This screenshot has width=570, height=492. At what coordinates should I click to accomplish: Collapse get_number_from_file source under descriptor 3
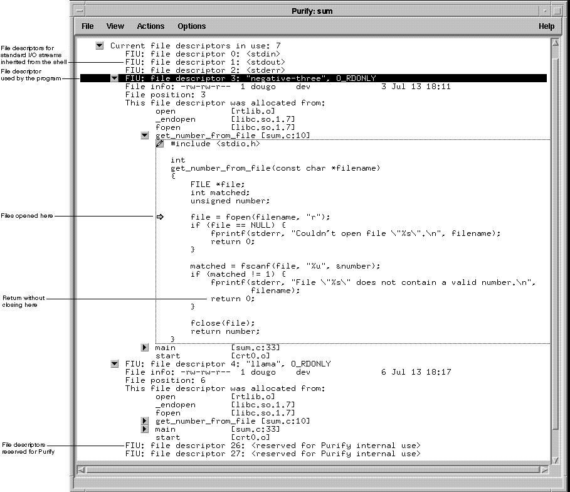pos(144,136)
